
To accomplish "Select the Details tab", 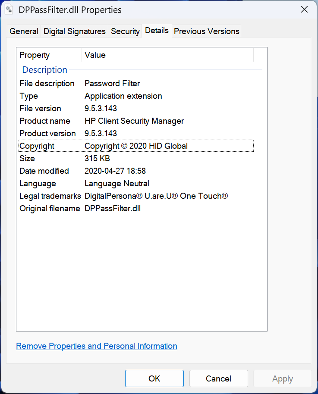I will click(x=157, y=31).
